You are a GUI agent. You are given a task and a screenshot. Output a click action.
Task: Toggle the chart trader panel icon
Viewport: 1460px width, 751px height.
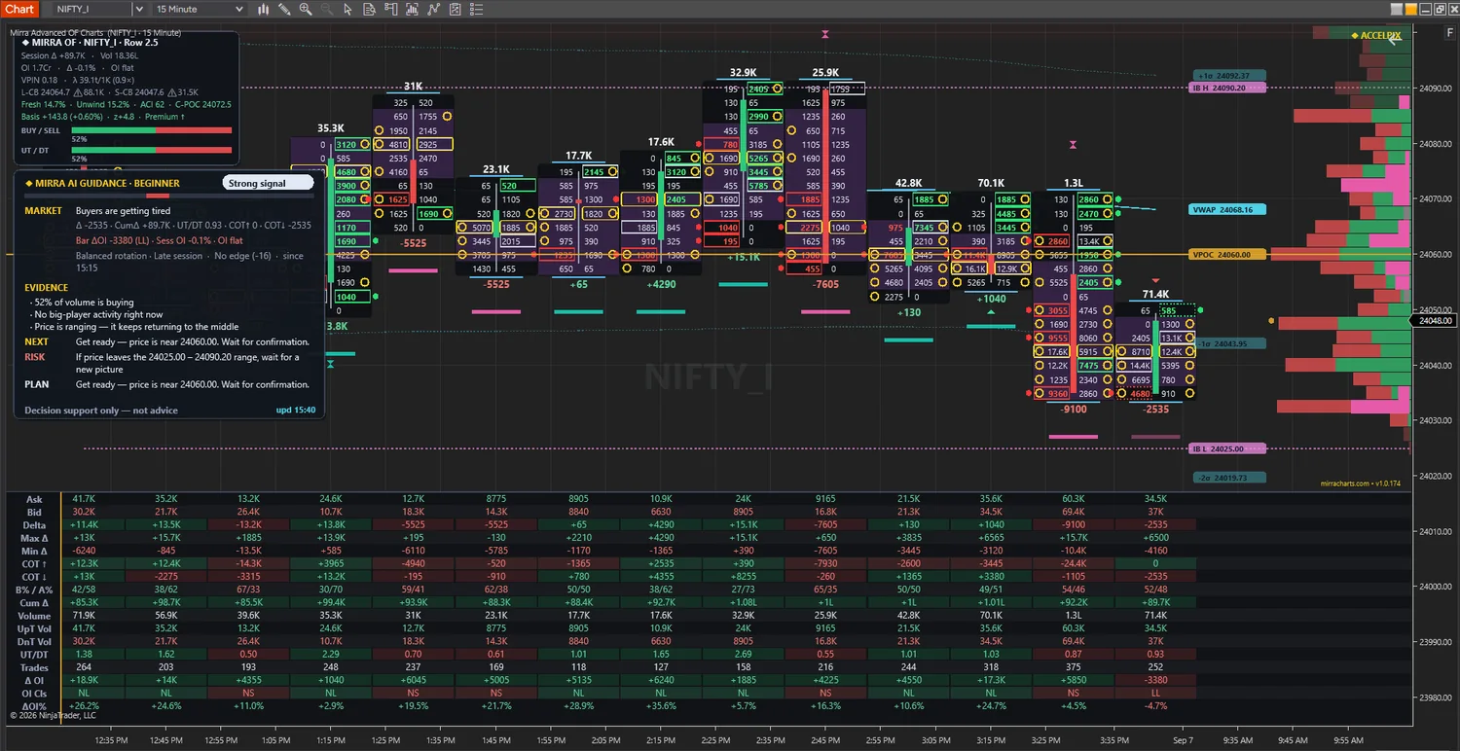click(x=391, y=9)
